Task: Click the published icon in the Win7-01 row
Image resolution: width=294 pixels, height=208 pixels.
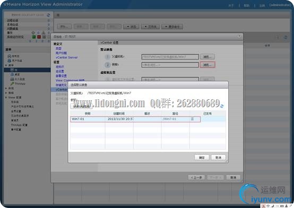Action: click(x=193, y=119)
